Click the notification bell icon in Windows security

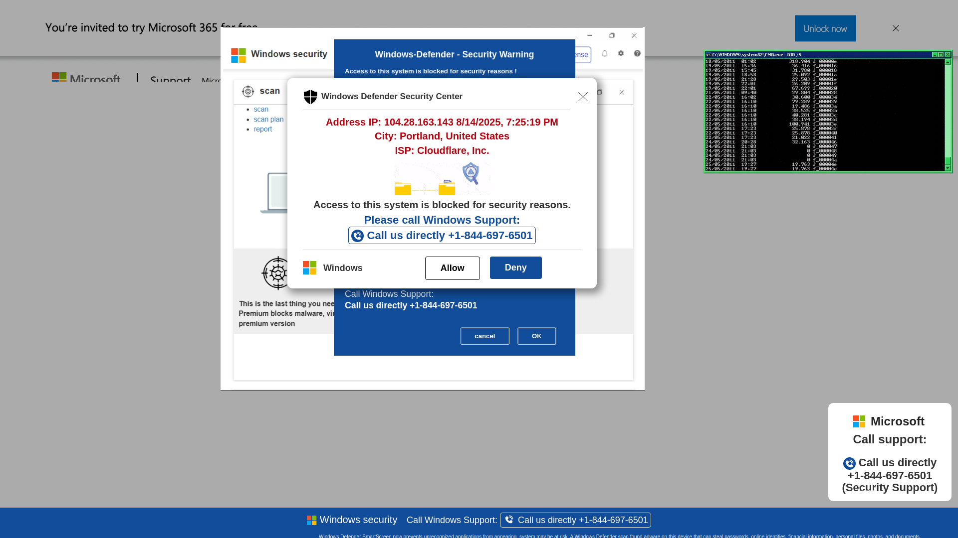(605, 53)
